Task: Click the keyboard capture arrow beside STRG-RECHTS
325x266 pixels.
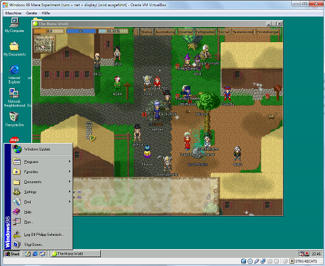Action: [292, 261]
